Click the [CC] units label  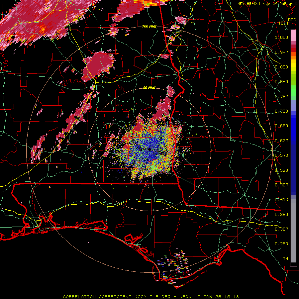(x=284, y=23)
